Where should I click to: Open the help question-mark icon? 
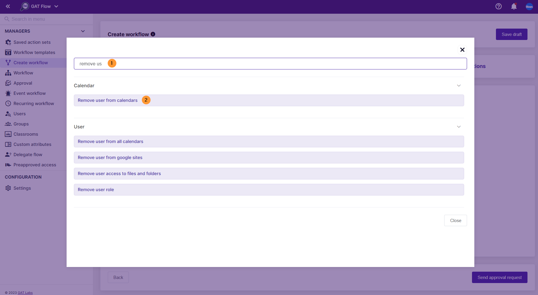(x=499, y=6)
